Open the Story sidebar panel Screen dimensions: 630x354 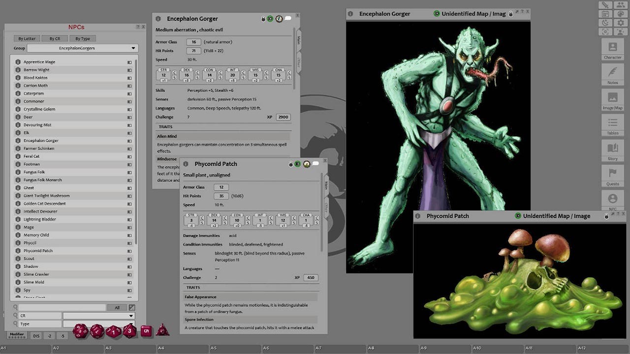pyautogui.click(x=612, y=151)
